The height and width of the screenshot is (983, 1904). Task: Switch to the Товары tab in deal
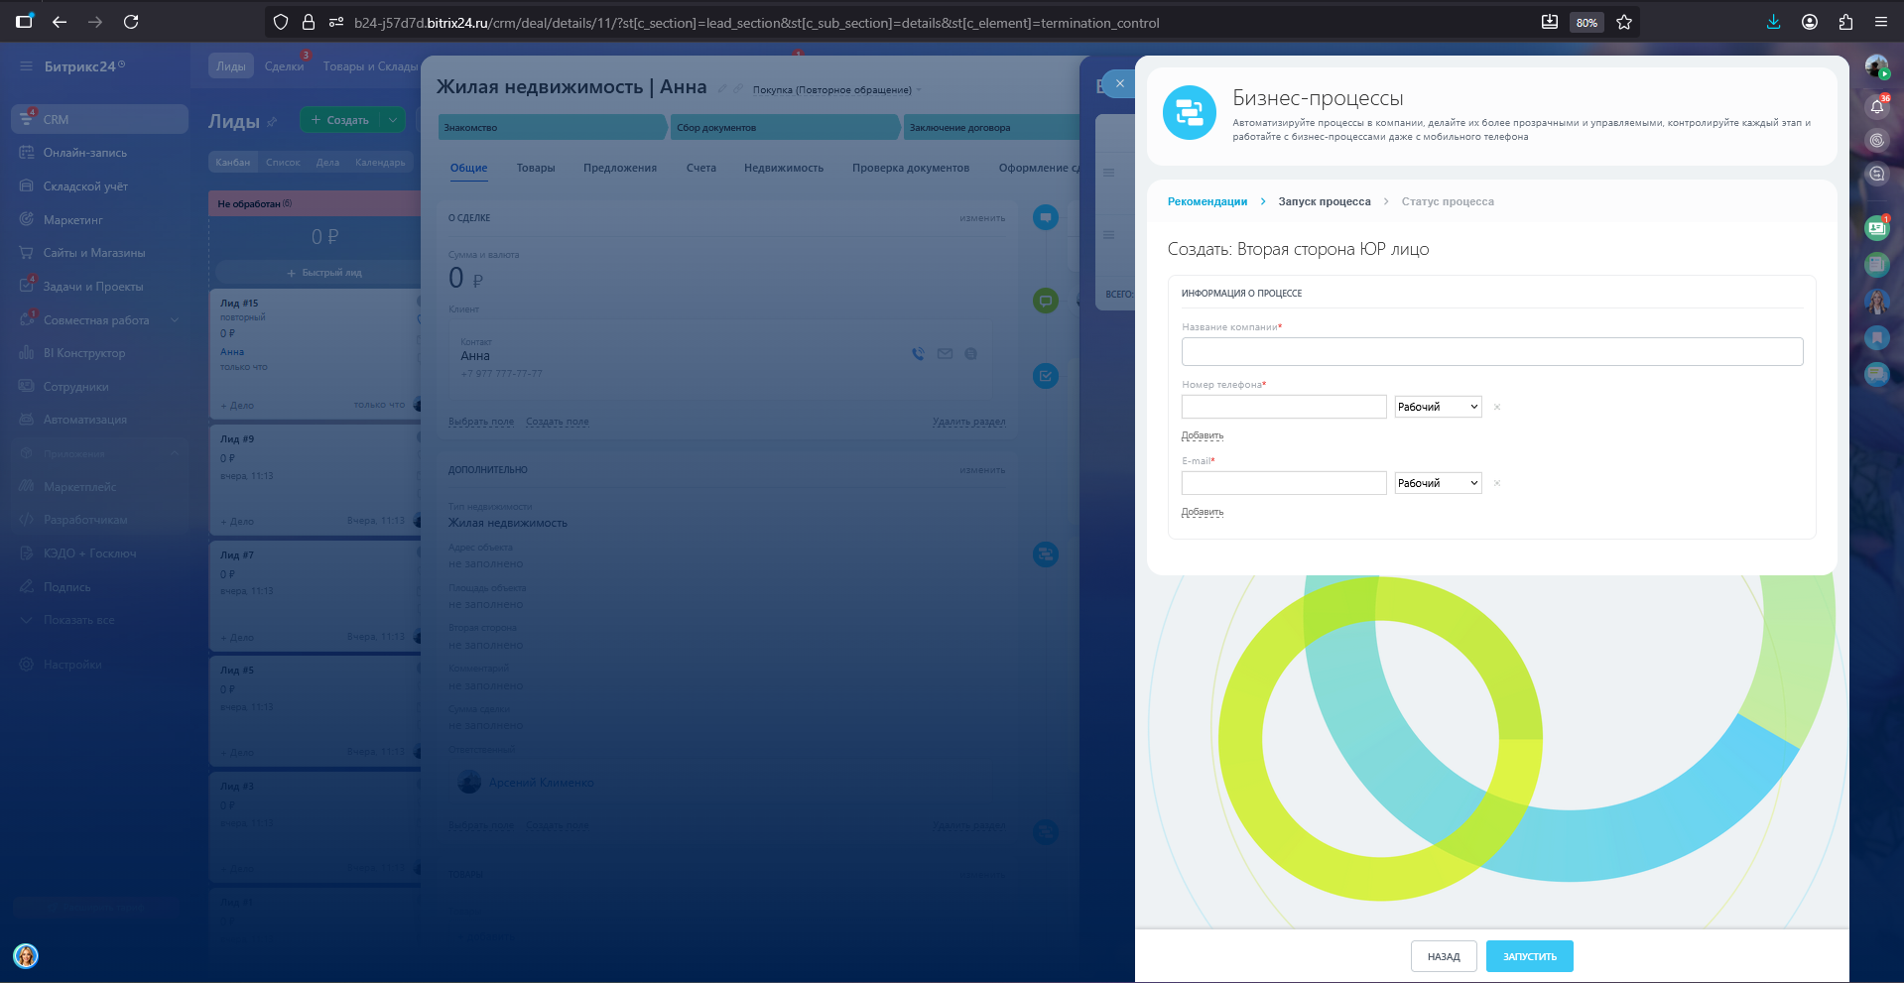pos(536,168)
